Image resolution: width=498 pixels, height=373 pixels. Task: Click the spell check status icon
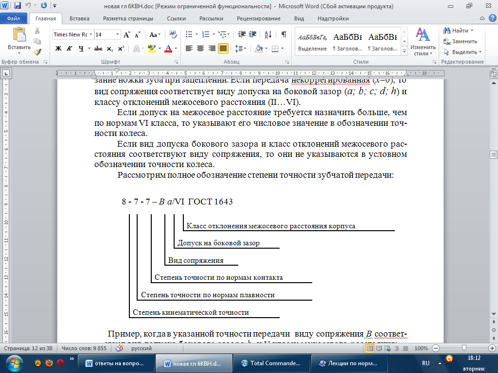pyautogui.click(x=120, y=348)
